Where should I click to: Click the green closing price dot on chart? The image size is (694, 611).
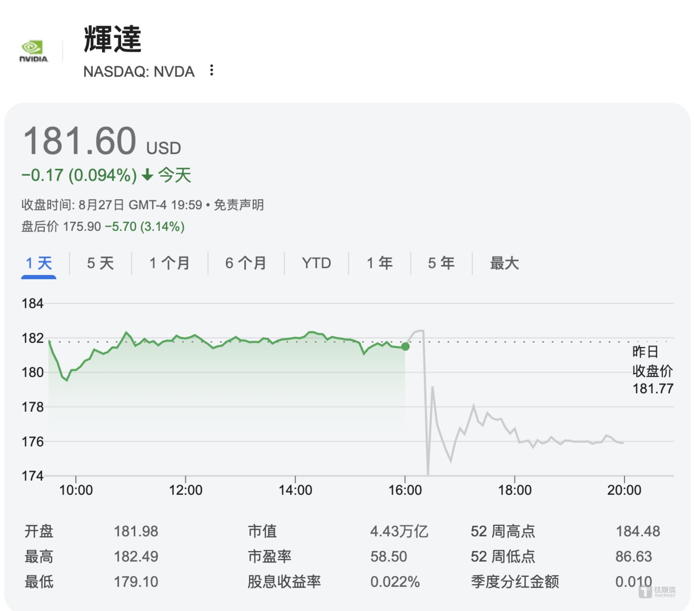[405, 347]
